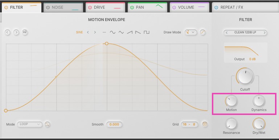
Task: Open the LOOP mode dropdown
Action: click(x=30, y=124)
